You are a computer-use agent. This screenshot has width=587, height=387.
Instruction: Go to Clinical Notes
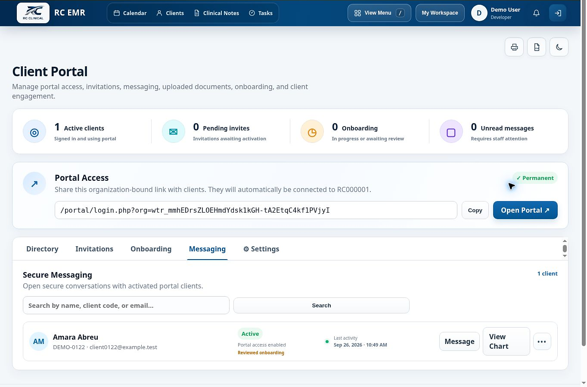point(217,13)
